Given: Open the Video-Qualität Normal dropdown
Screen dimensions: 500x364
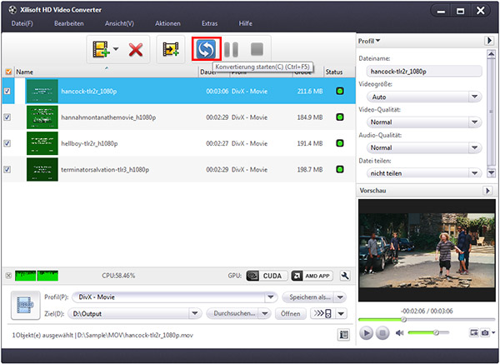Looking at the screenshot, I should 475,122.
